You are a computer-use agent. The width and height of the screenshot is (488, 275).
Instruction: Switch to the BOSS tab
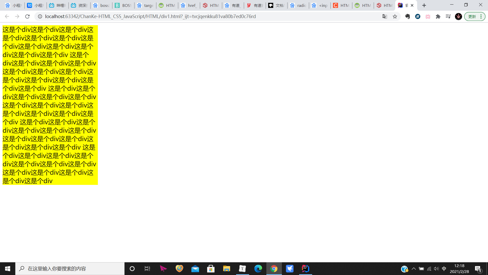[x=123, y=5]
